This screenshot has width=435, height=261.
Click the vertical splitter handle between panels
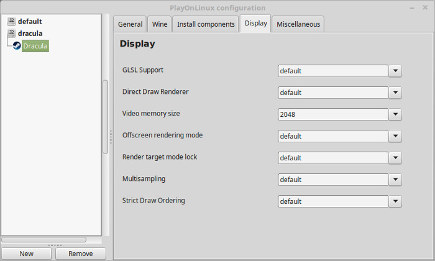pos(111,137)
